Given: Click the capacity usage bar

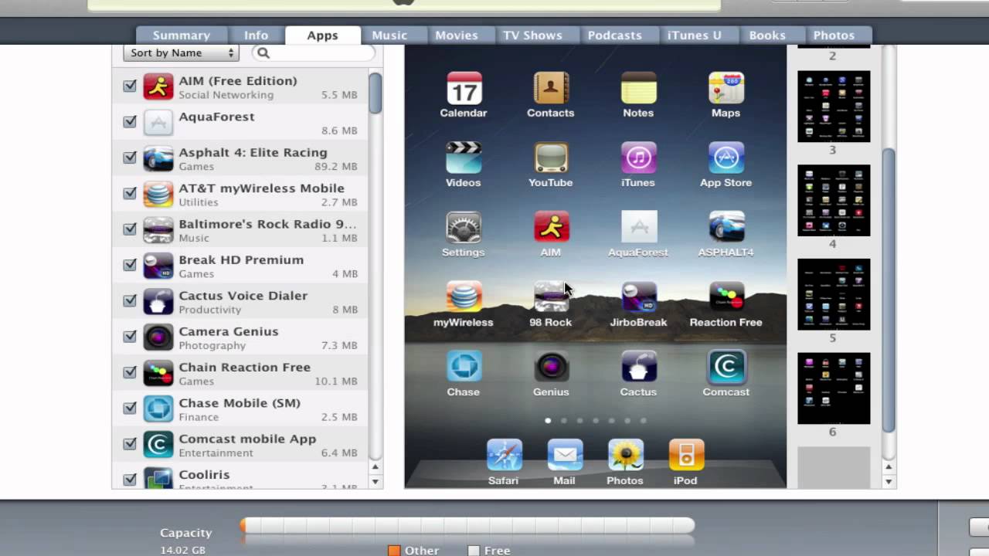Looking at the screenshot, I should tap(467, 526).
